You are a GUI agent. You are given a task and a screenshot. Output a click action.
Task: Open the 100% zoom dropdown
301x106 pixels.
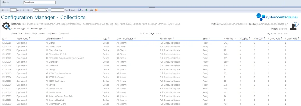click(x=40, y=10)
